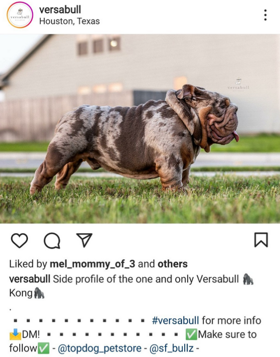Open the three-dot post options menu
The height and width of the screenshot is (357, 280).
(265, 15)
